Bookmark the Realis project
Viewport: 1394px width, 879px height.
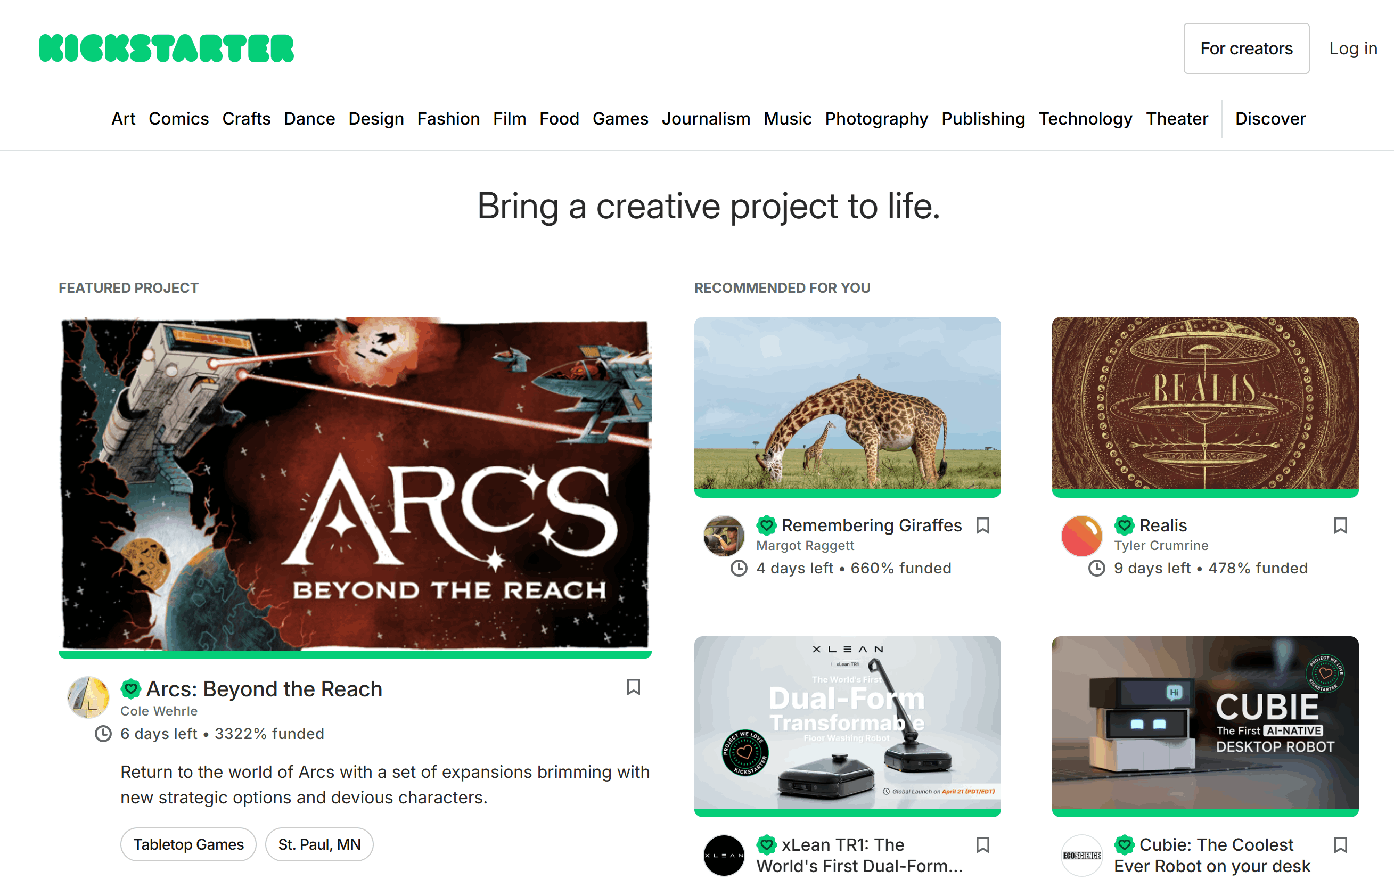pyautogui.click(x=1340, y=525)
